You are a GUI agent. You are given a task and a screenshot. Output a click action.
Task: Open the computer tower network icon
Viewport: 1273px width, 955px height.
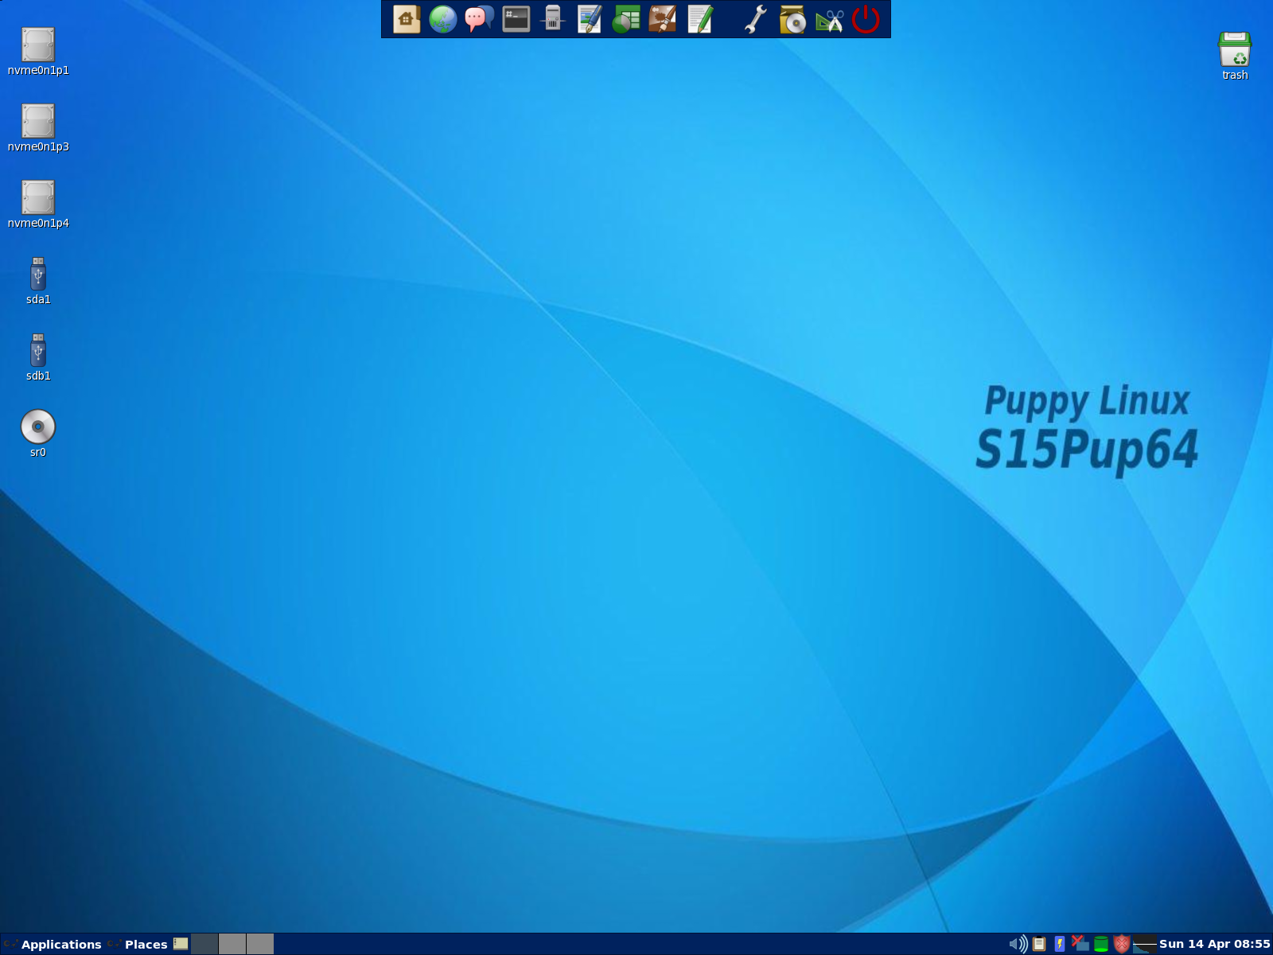(553, 19)
